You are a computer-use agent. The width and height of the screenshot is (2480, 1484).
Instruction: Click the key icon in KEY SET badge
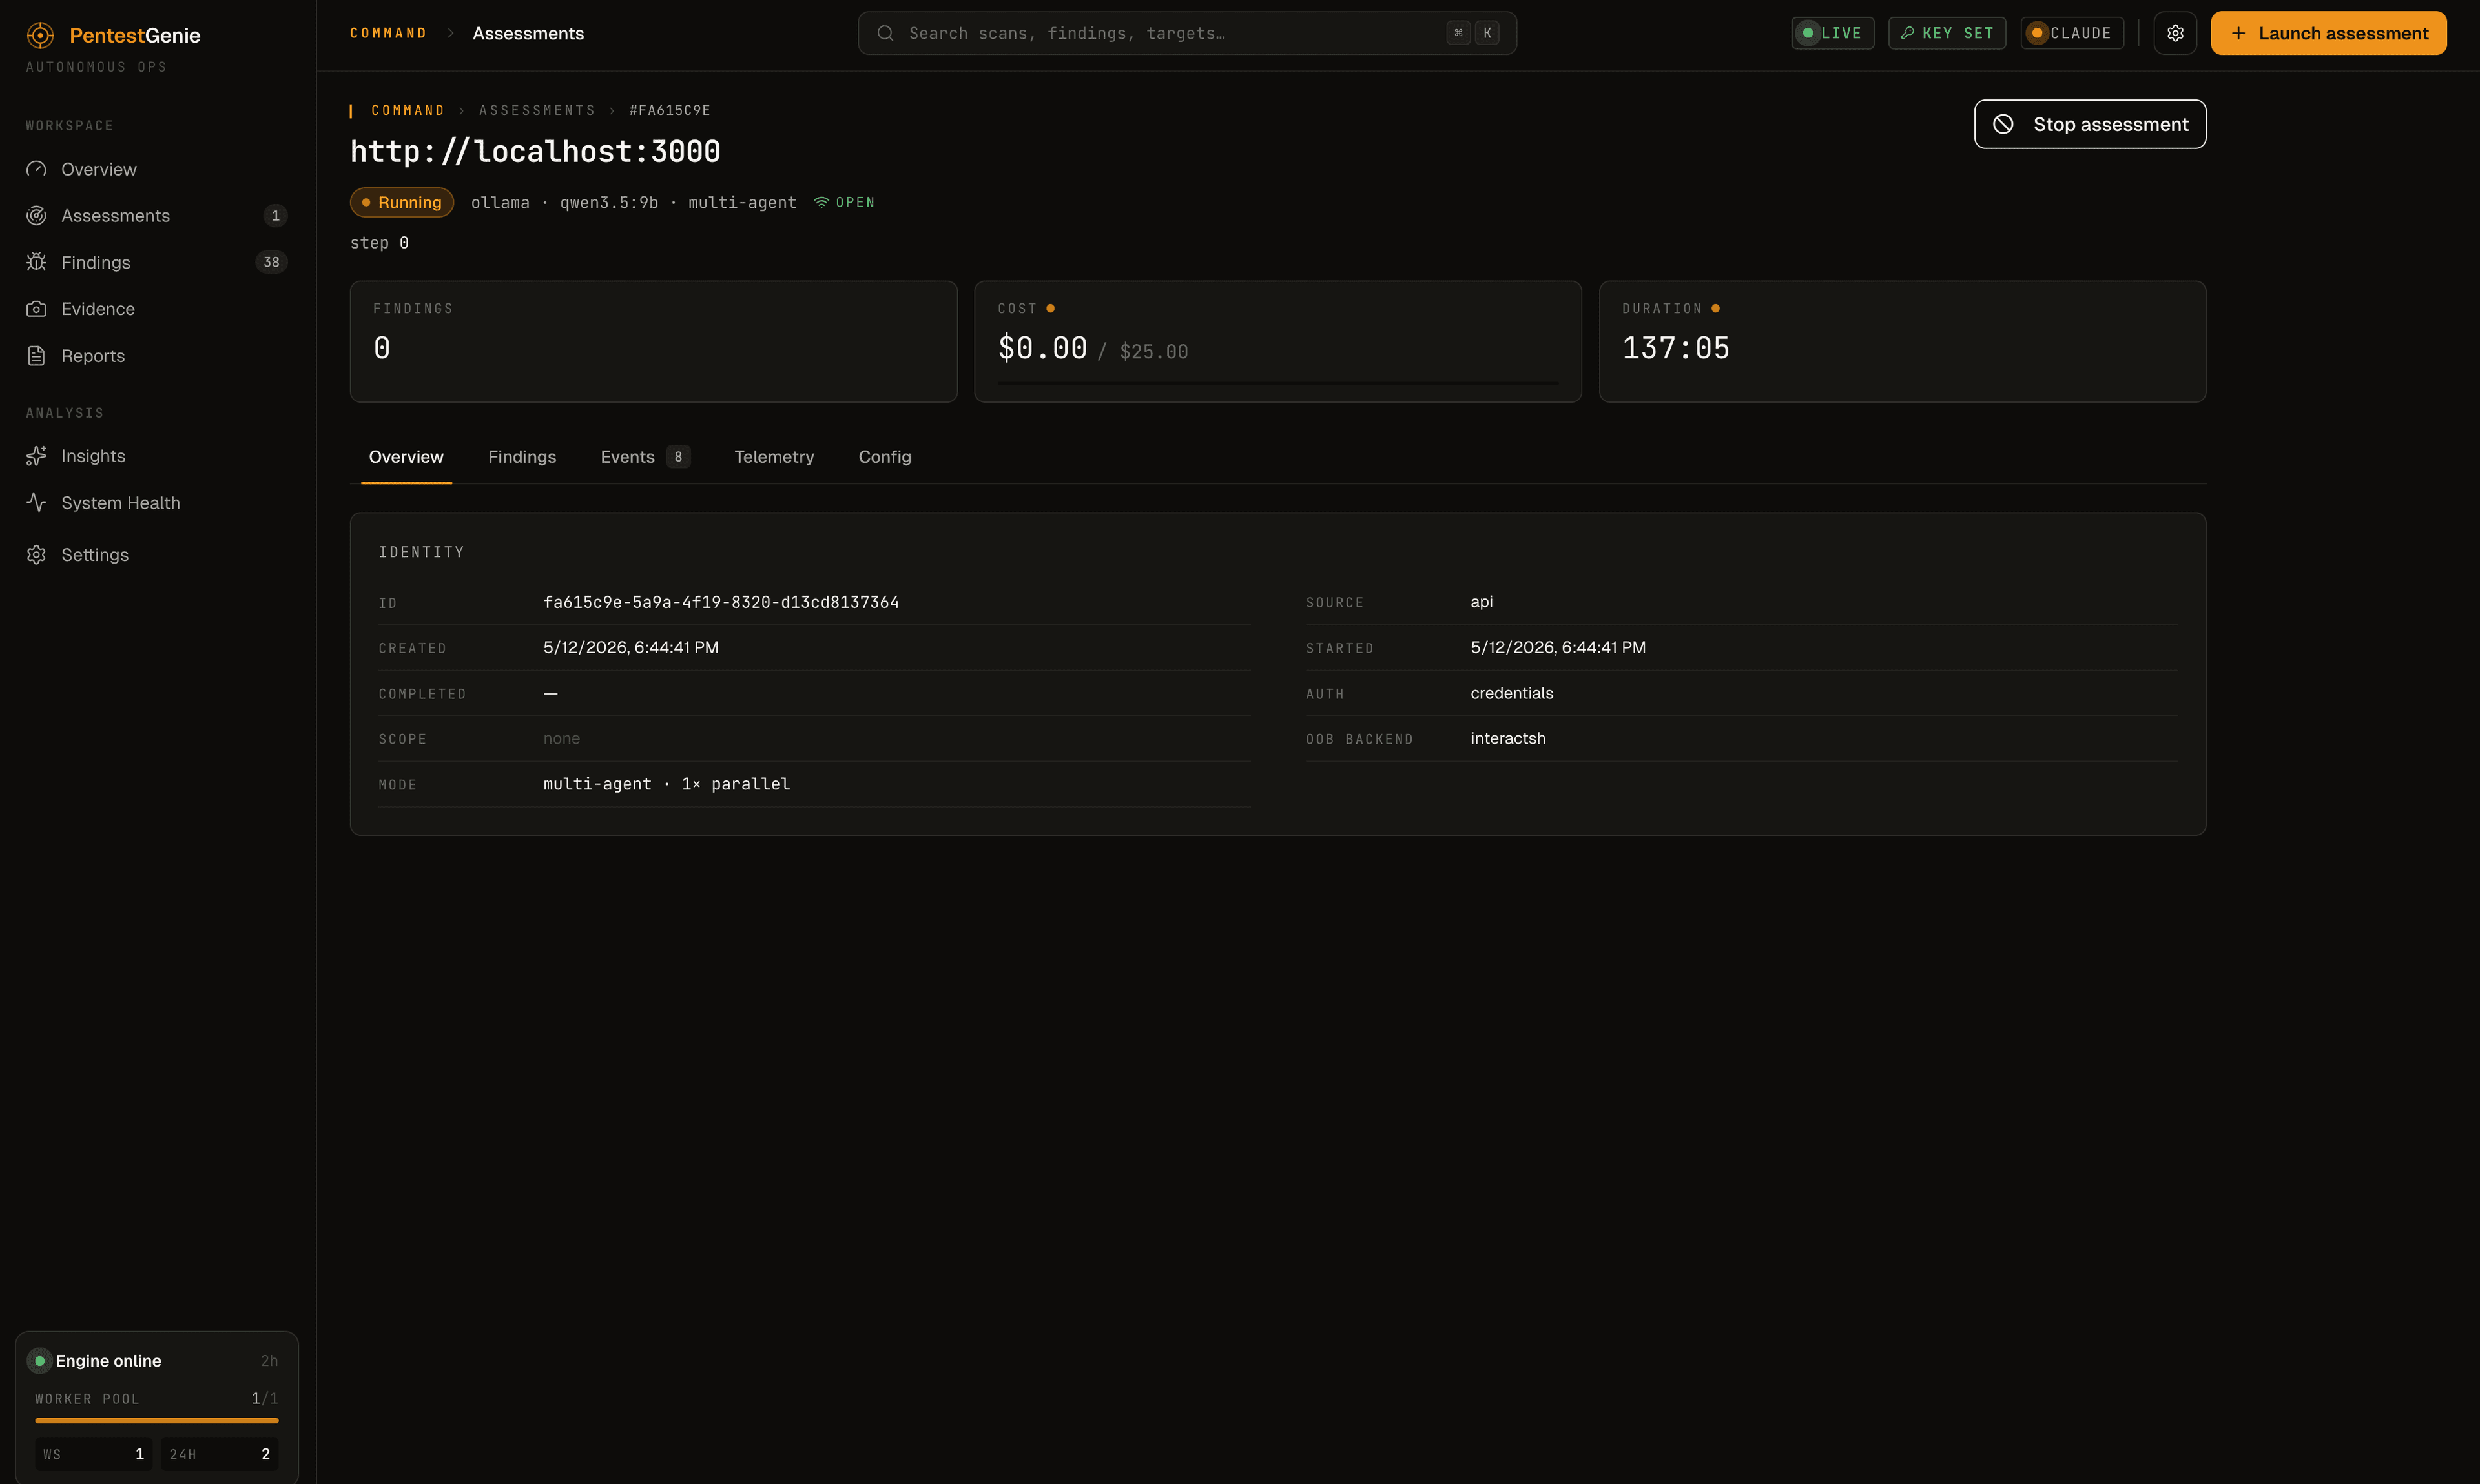point(1908,33)
